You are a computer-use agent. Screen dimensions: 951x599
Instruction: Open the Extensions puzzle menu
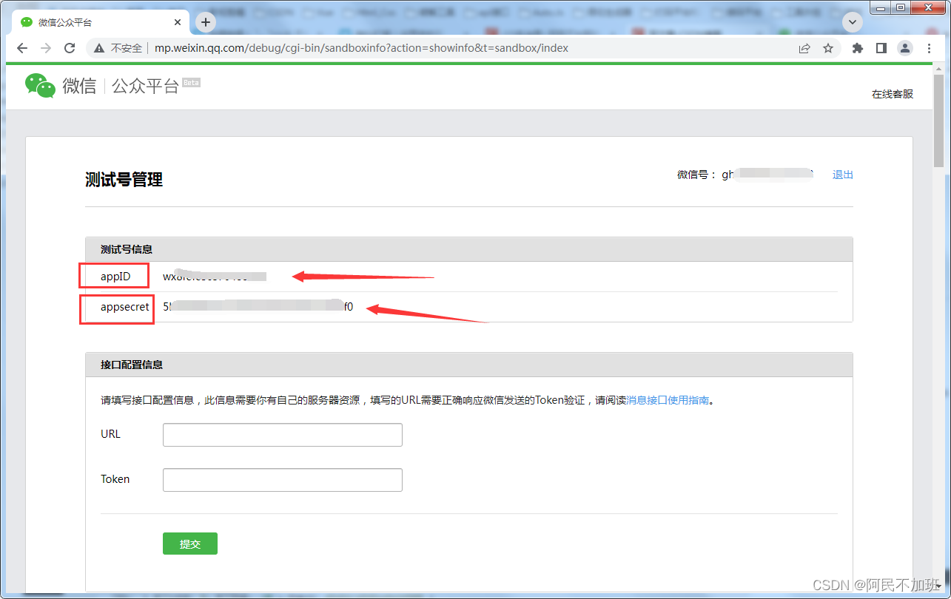pos(858,48)
